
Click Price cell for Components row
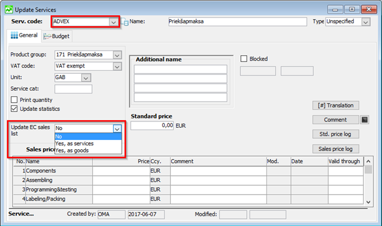tap(121, 171)
